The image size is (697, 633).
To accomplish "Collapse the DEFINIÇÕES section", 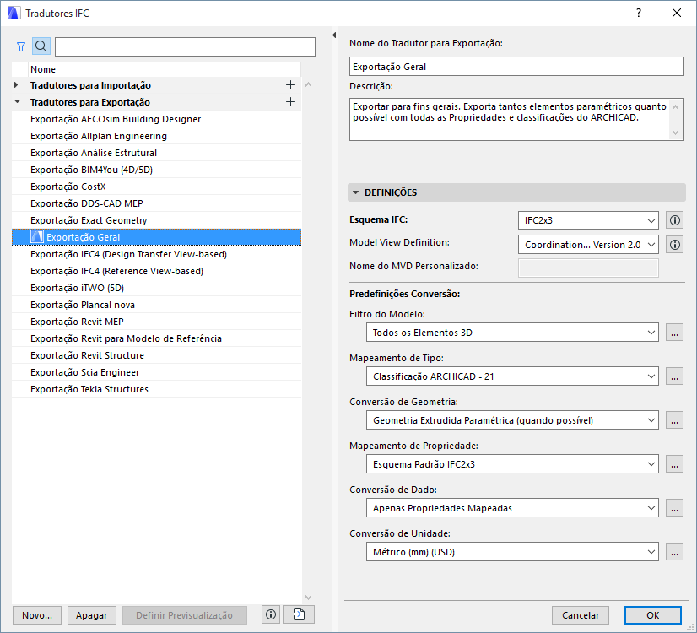I will point(355,192).
